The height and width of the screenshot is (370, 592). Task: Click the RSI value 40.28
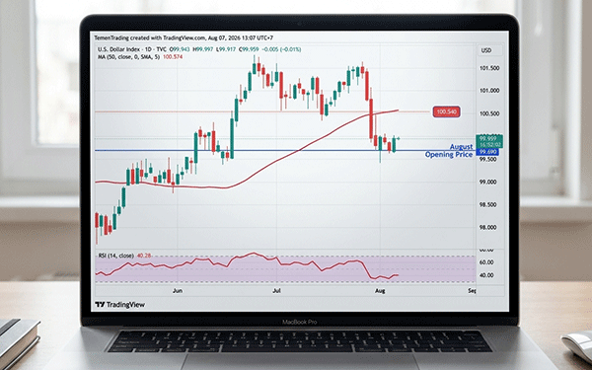coord(144,256)
